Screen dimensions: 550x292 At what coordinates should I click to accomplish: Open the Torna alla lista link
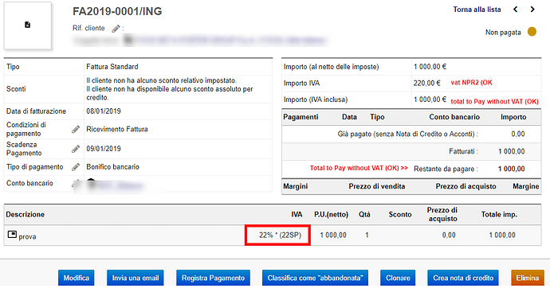click(x=477, y=10)
